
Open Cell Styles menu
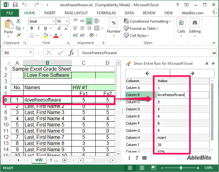point(136,35)
